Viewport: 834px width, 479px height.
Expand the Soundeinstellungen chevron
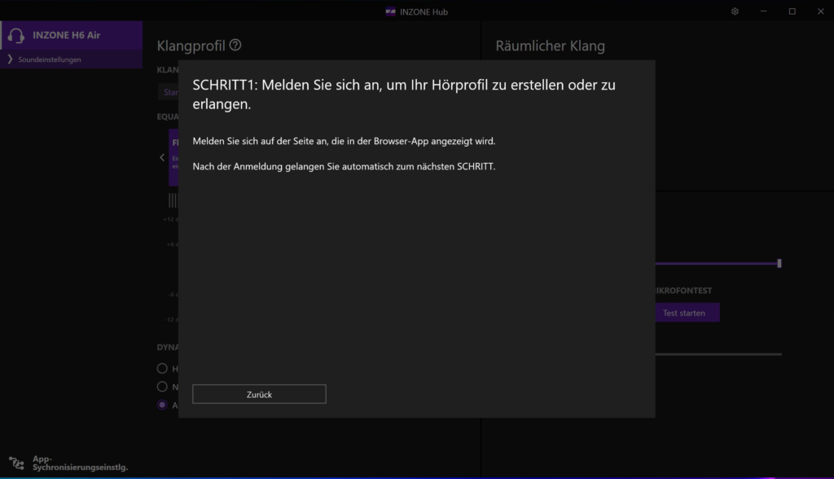click(x=10, y=59)
